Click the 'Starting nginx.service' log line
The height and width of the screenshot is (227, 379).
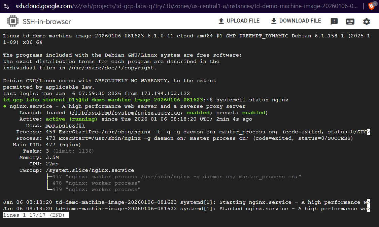click(x=186, y=202)
